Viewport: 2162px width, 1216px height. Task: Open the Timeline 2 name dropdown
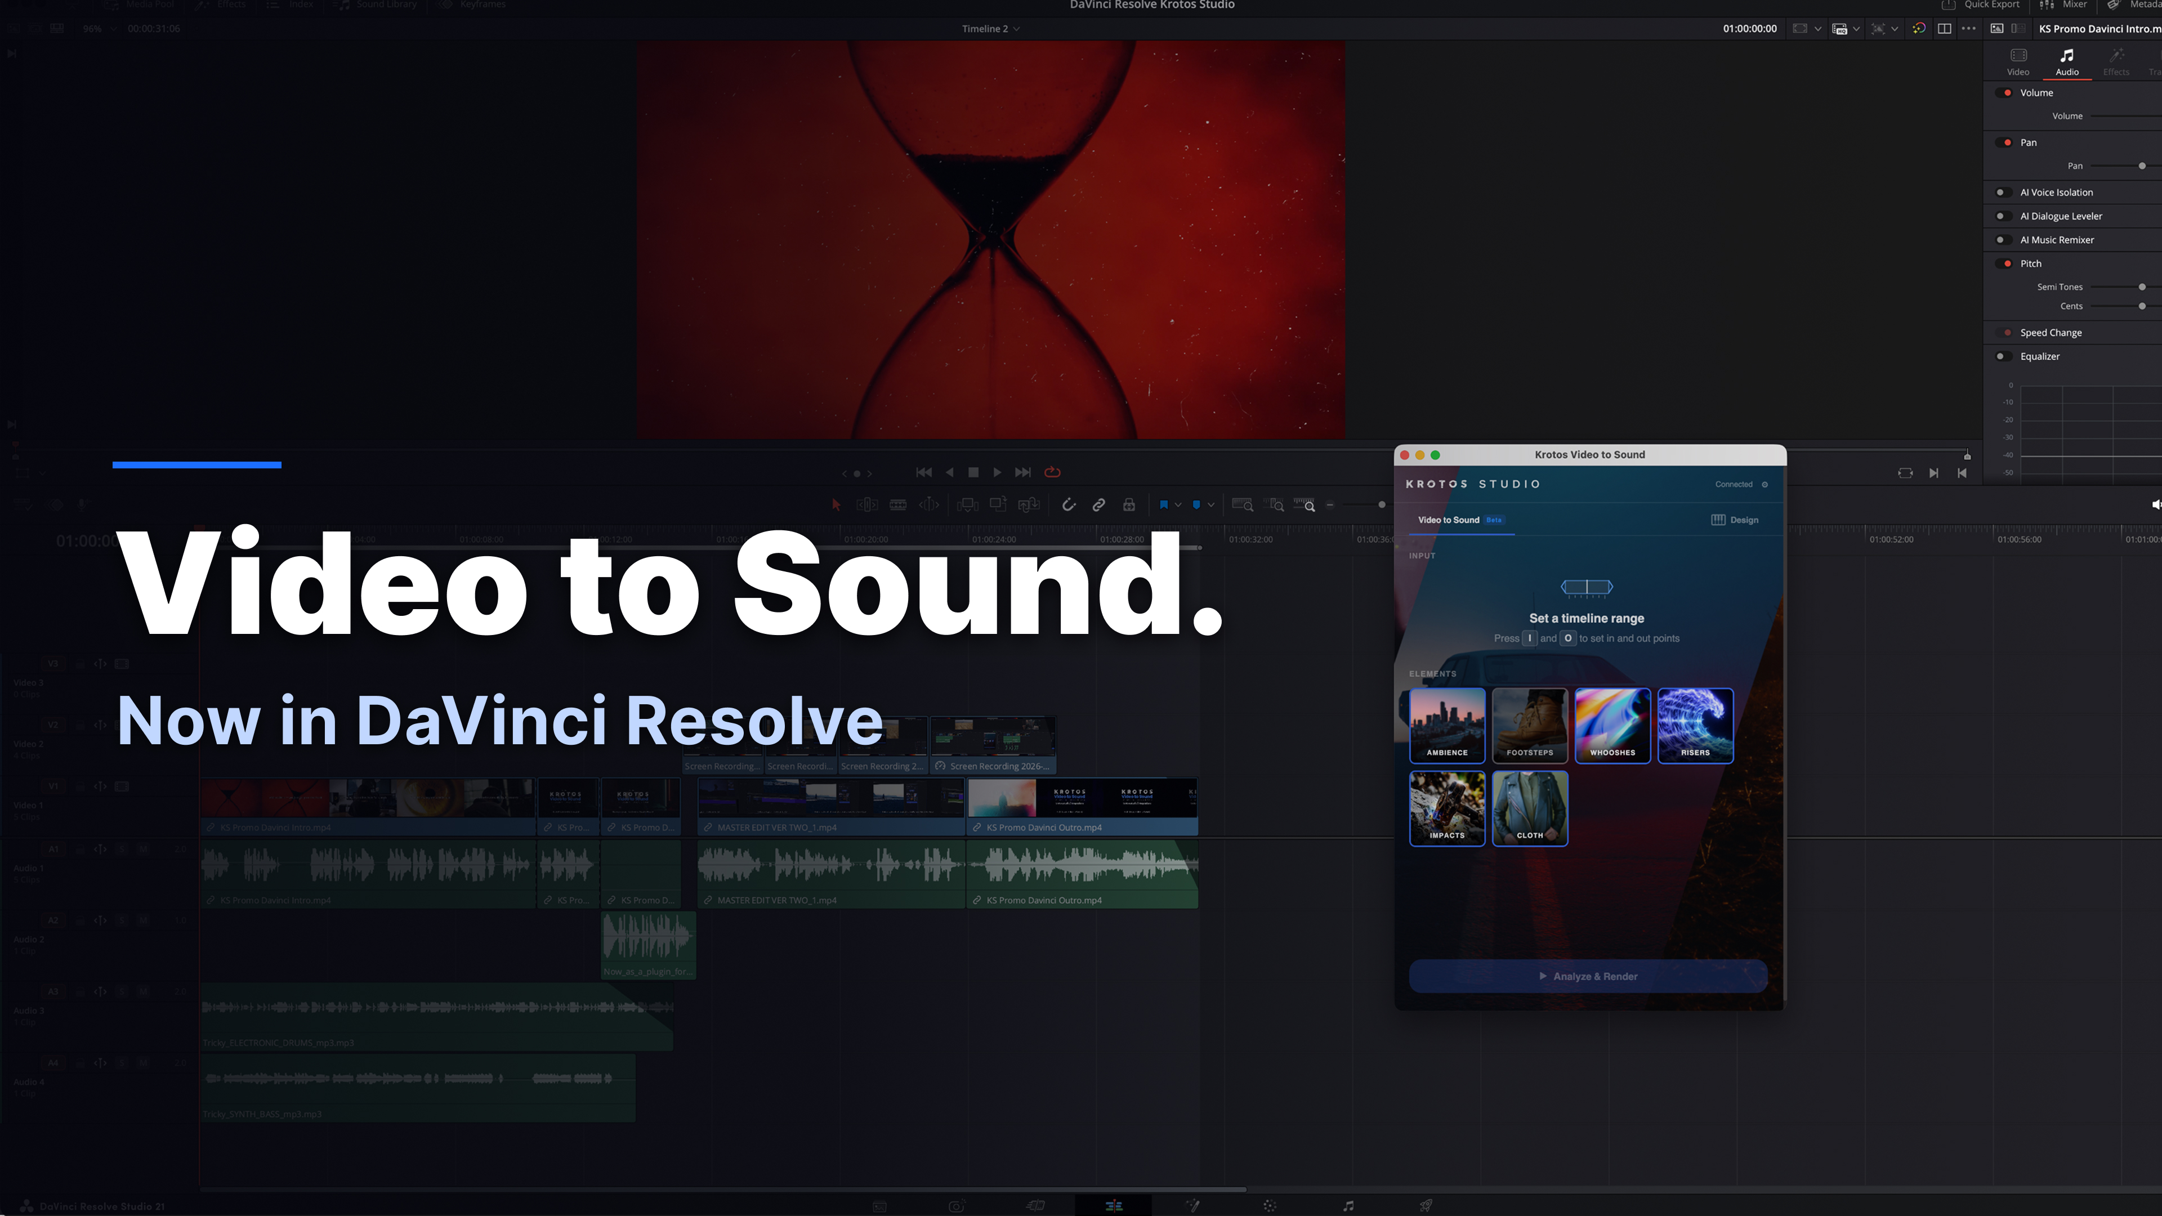click(990, 29)
